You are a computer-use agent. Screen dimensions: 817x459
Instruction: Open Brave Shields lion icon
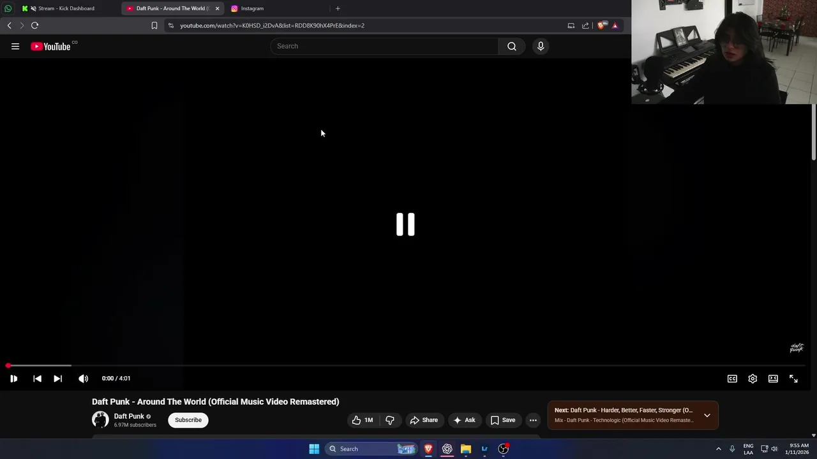602,25
